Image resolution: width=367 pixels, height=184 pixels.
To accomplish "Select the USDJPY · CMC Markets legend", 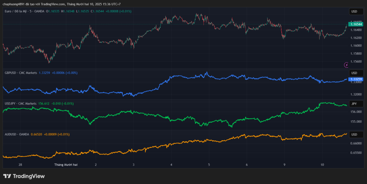I will pyautogui.click(x=20, y=103).
